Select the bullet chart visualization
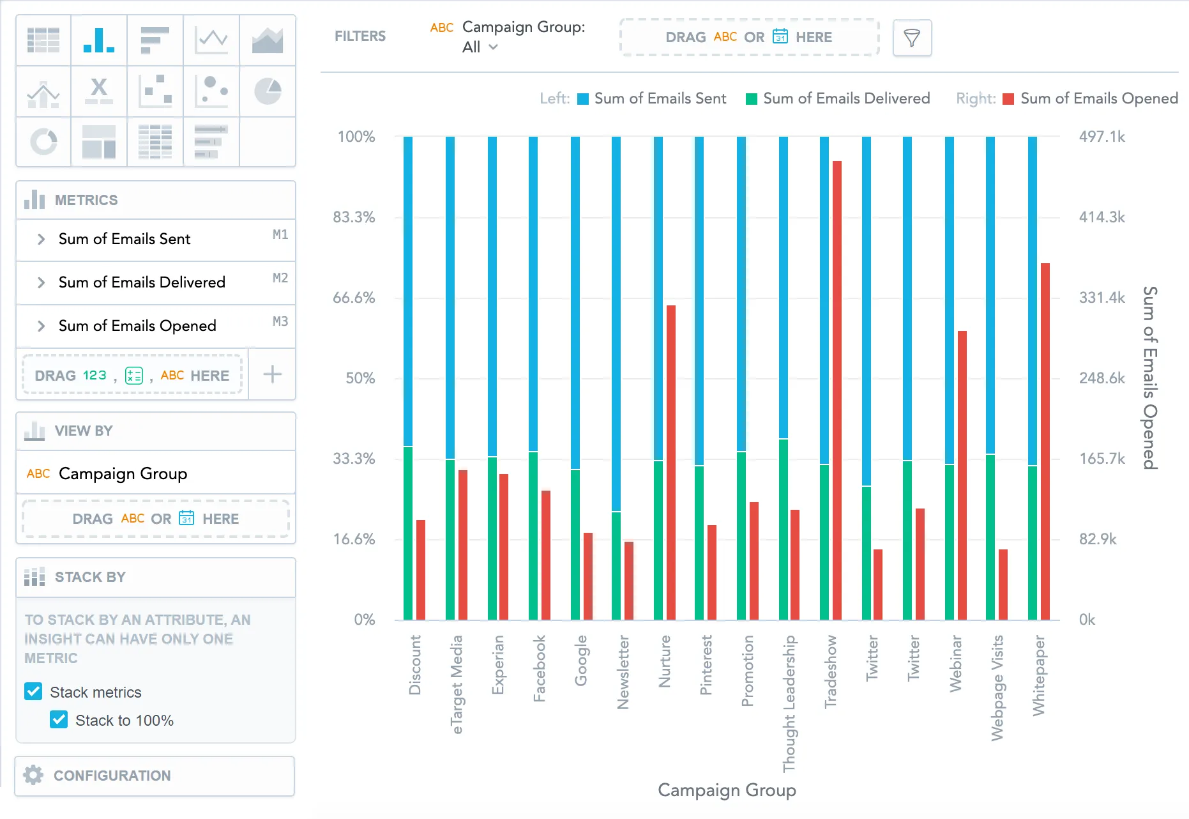Viewport: 1189px width, 819px height. pyautogui.click(x=211, y=142)
